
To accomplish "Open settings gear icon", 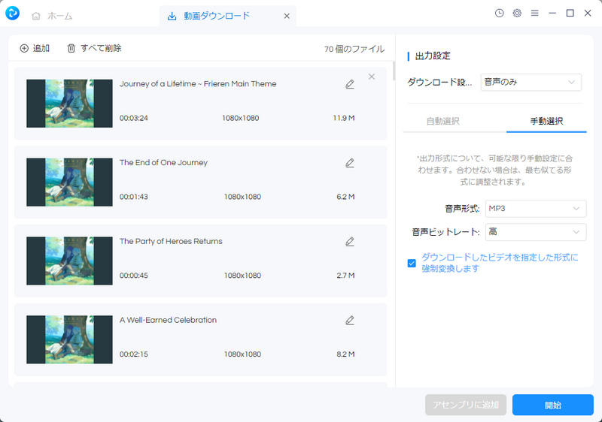I will (x=517, y=13).
